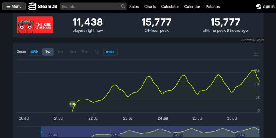Screen dimensions: 276x138
Task: Click the disabled 1y zoom option
Action: [97, 52]
